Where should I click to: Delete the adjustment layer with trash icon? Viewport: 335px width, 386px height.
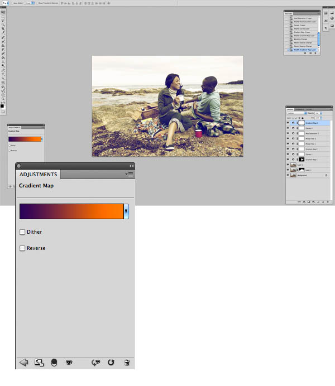click(x=127, y=363)
